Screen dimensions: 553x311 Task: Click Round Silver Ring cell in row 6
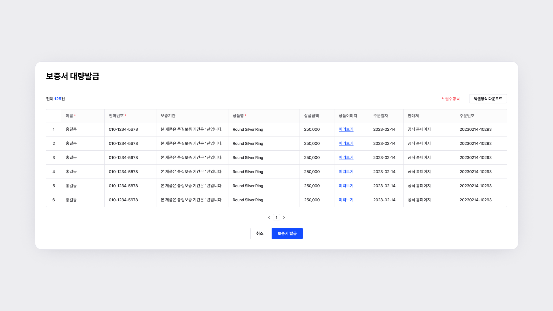point(248,200)
